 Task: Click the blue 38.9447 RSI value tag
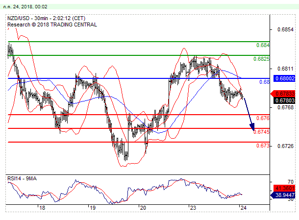(283, 195)
